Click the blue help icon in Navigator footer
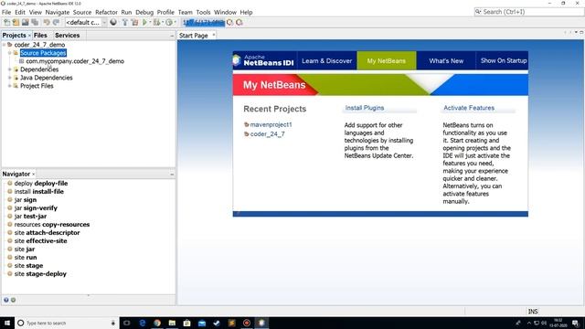 [6, 300]
